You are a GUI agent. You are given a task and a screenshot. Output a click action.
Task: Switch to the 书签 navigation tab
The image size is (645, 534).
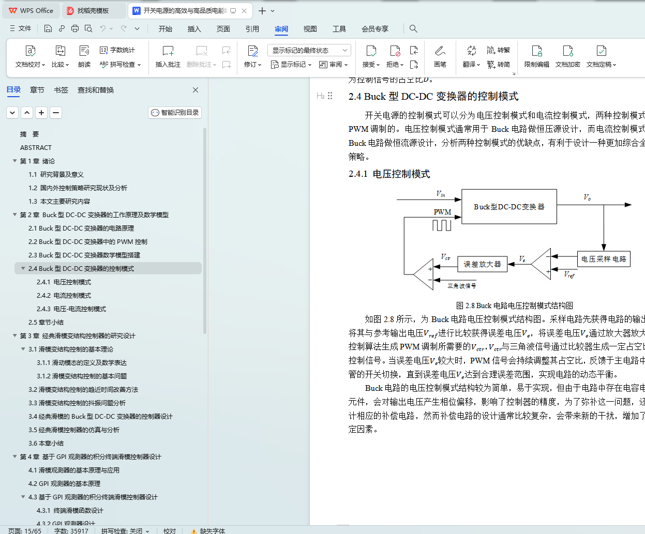pyautogui.click(x=61, y=90)
